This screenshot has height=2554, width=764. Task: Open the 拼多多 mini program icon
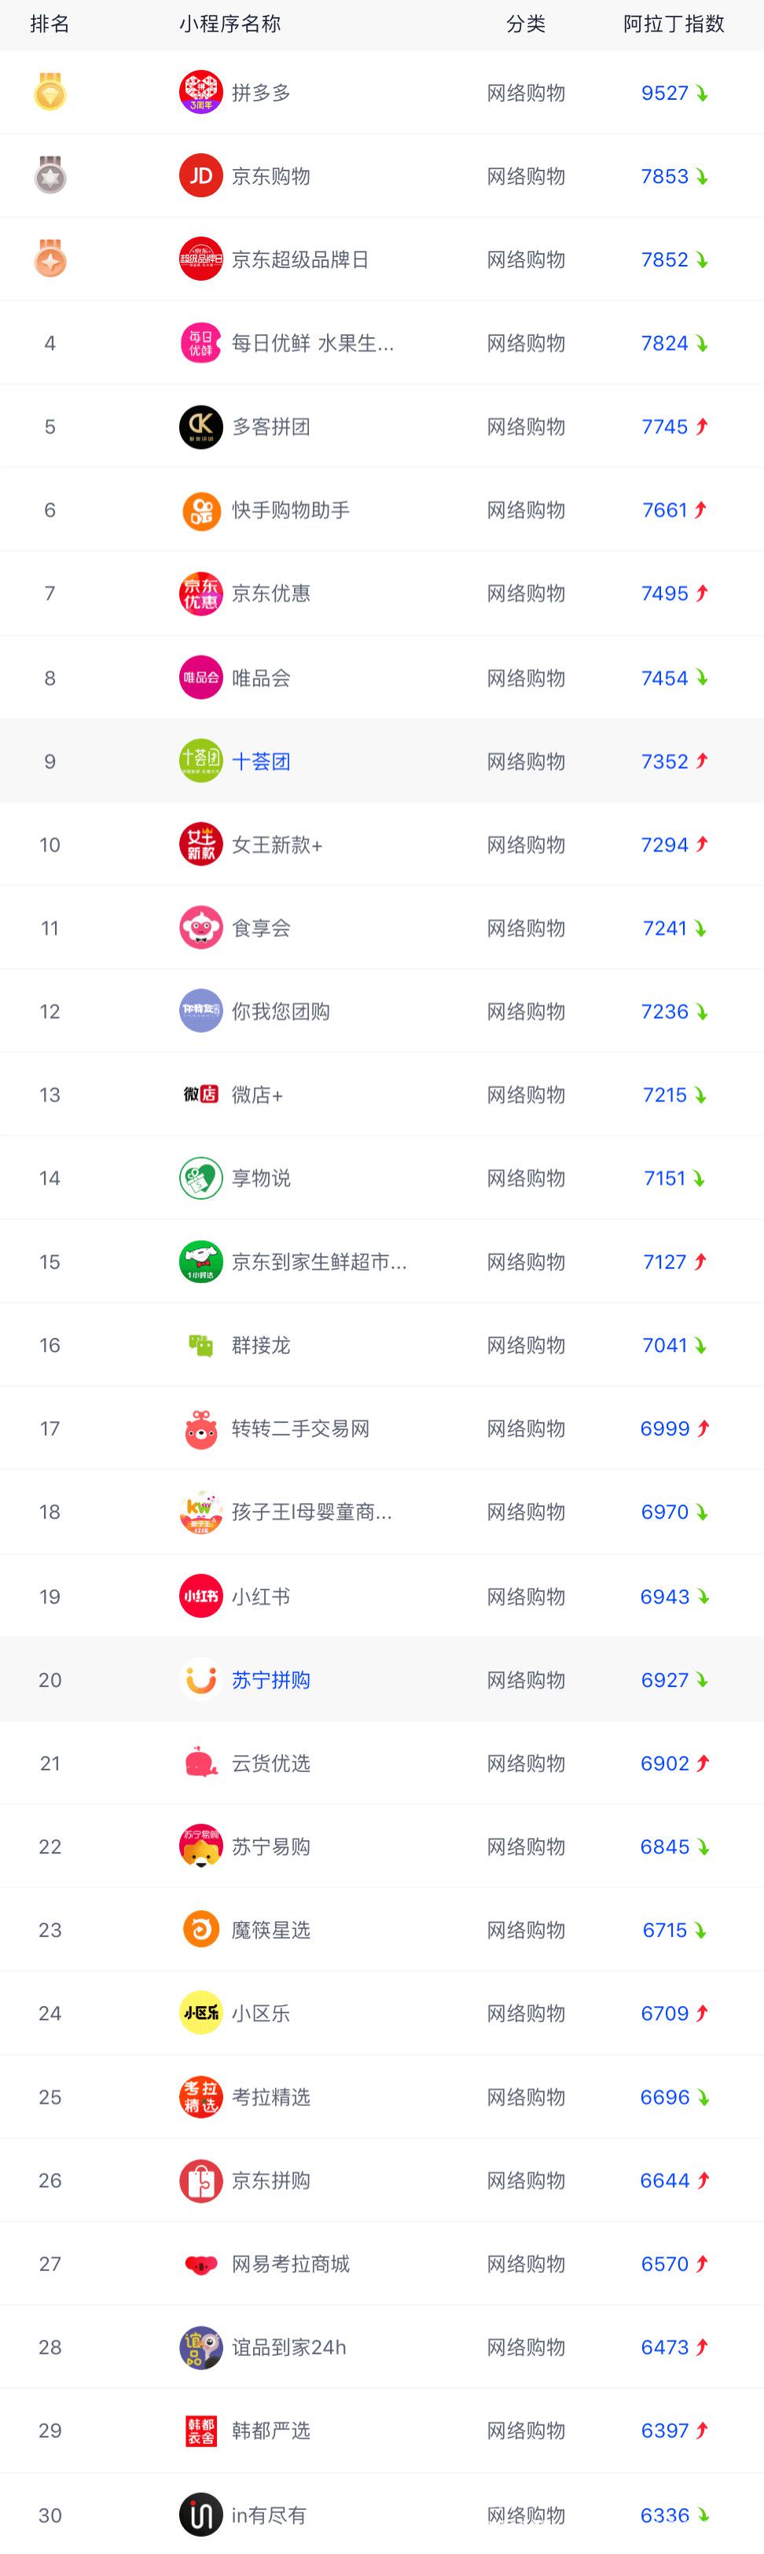pos(200,92)
